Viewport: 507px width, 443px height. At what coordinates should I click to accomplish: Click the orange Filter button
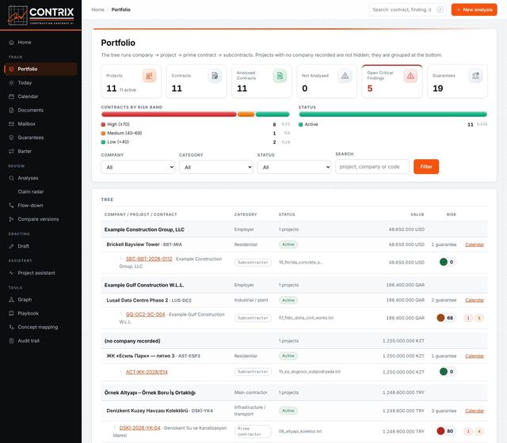[x=426, y=167]
